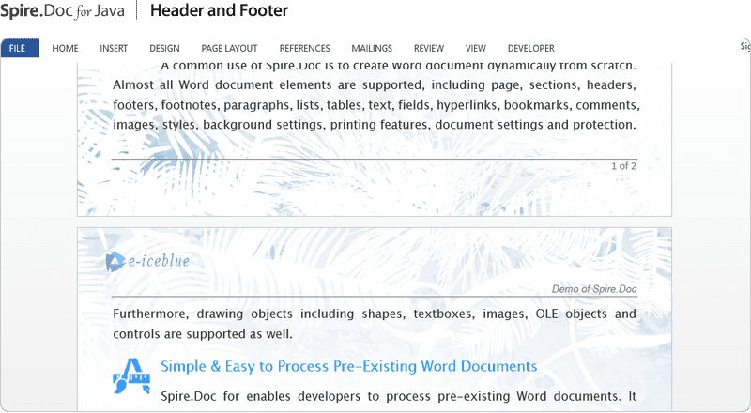Click the 'Demo of Spire.Doc' header text
The width and height of the screenshot is (751, 413).
[594, 289]
